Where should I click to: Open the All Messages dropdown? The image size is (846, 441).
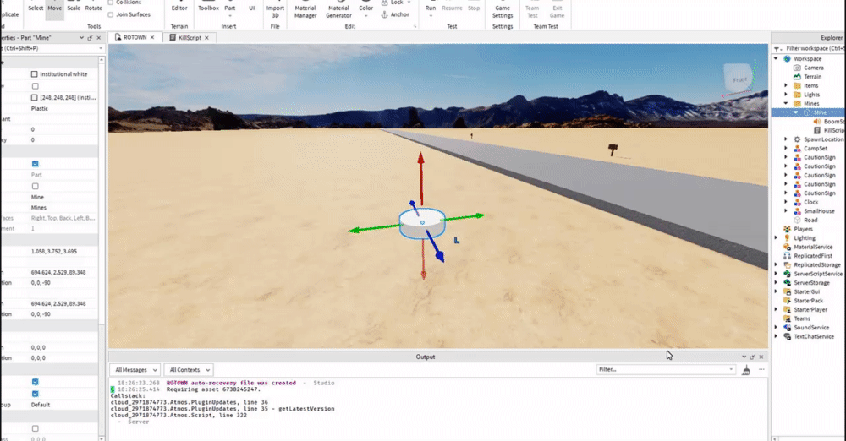135,370
